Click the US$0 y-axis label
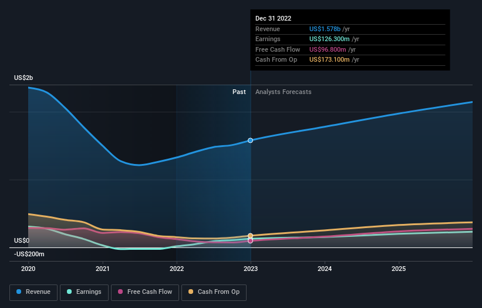 (x=22, y=240)
